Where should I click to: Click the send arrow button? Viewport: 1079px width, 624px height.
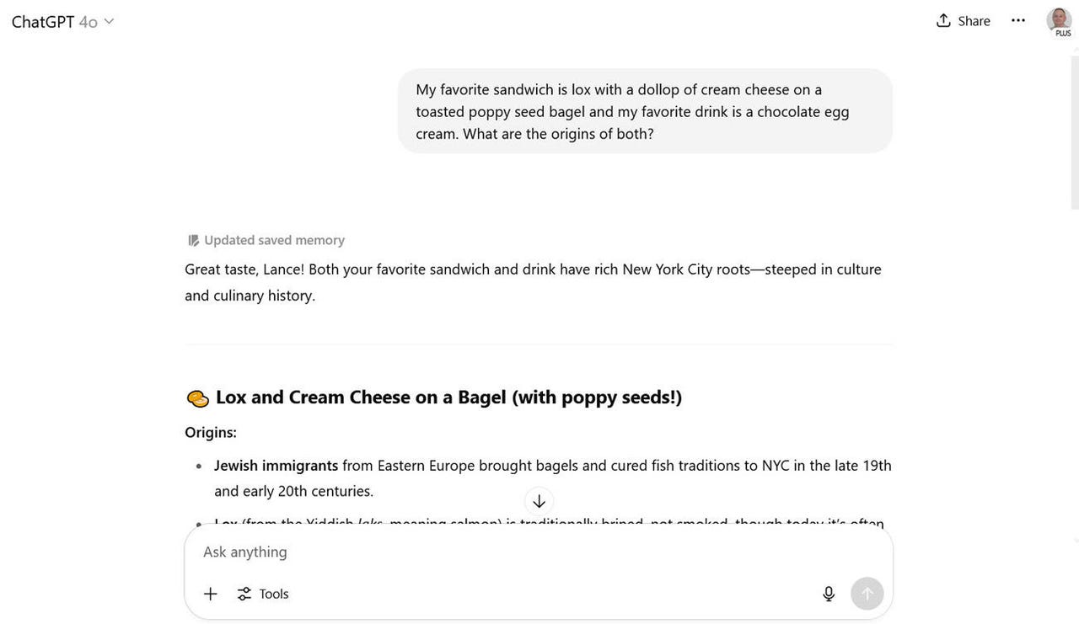(867, 594)
